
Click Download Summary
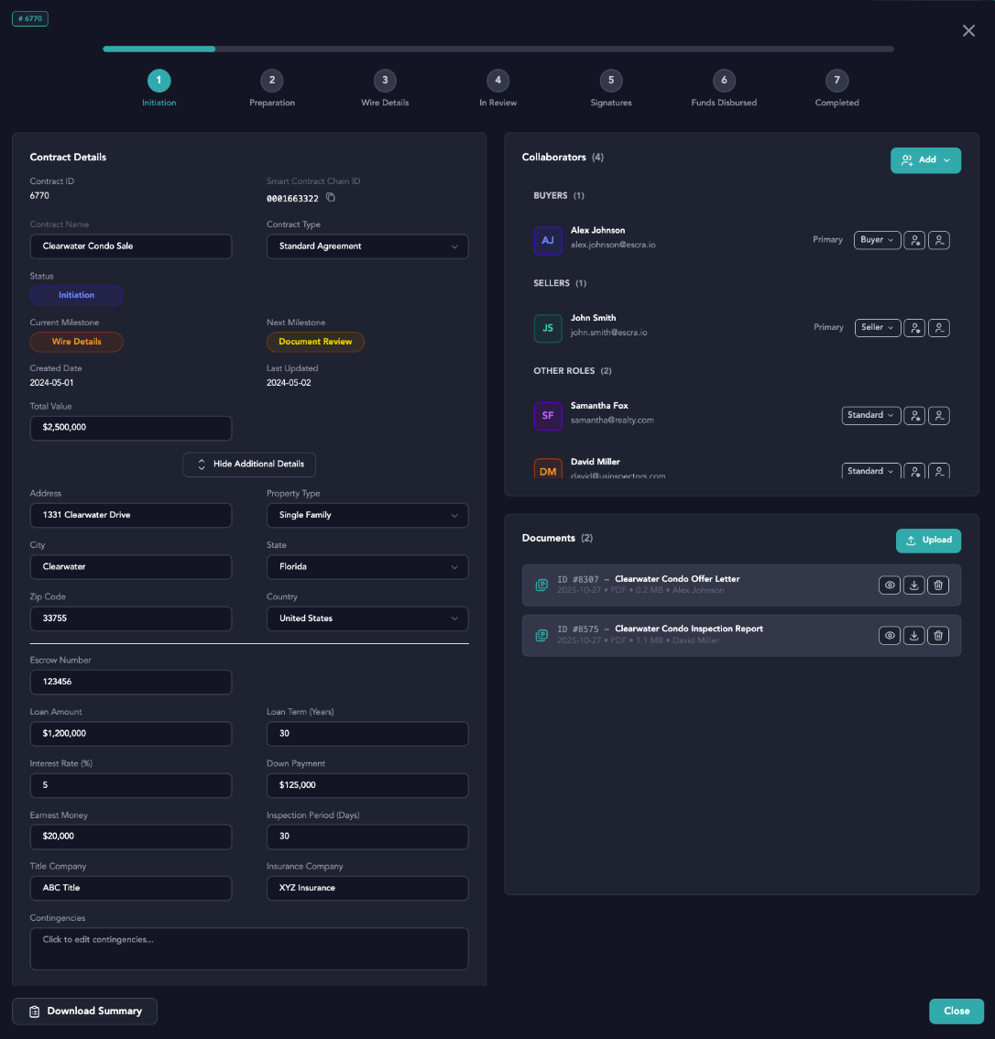(85, 1012)
